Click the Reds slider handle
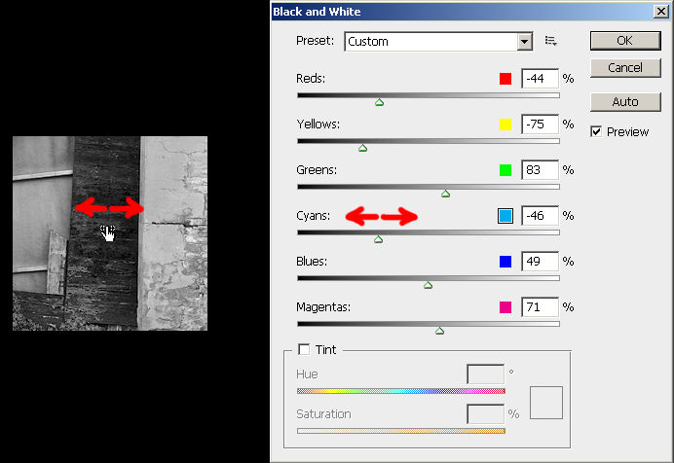The width and height of the screenshot is (674, 463). pos(379,102)
